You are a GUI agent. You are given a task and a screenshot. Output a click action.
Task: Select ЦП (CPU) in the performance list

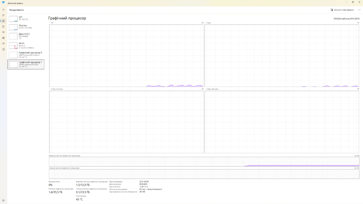click(x=26, y=19)
